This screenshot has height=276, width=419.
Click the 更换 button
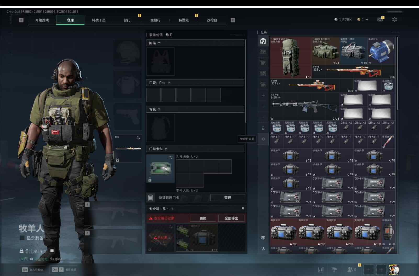tap(203, 218)
